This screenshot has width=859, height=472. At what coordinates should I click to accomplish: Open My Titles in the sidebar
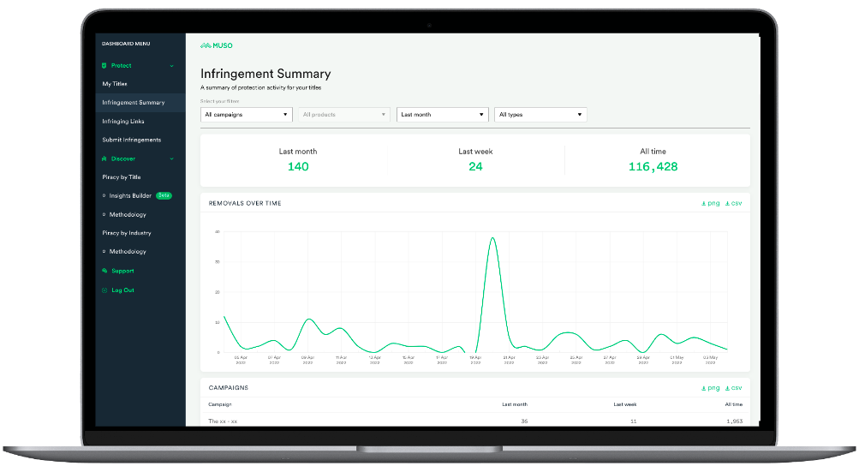115,84
